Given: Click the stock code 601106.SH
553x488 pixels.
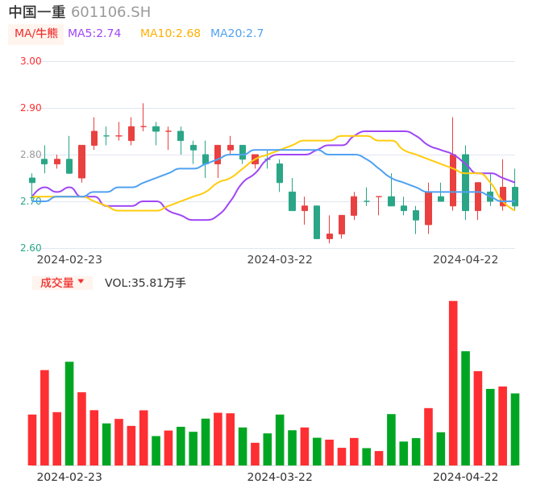Looking at the screenshot, I should click(110, 12).
